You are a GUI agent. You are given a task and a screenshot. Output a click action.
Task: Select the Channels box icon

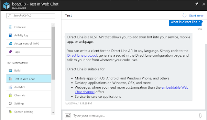(x=10, y=95)
